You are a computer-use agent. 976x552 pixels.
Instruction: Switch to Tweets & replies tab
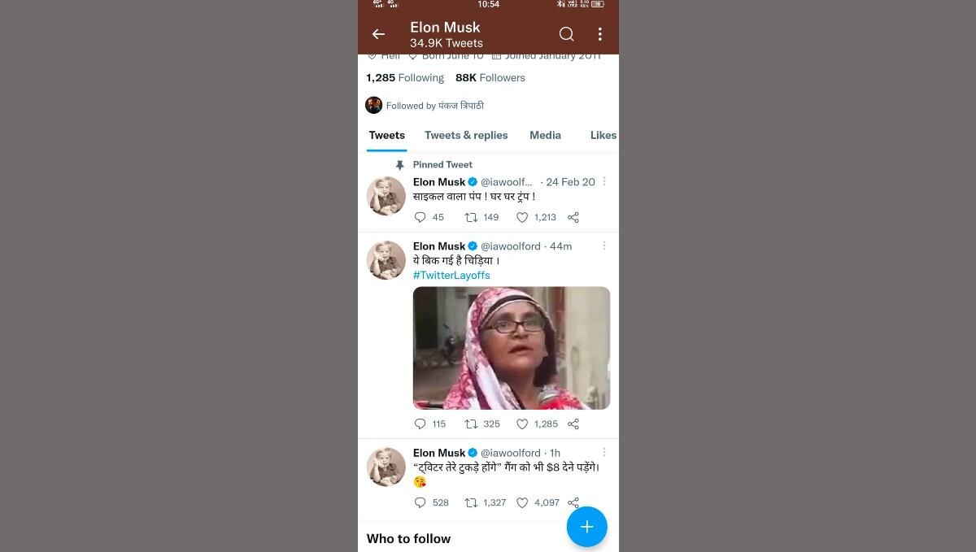[x=466, y=135]
